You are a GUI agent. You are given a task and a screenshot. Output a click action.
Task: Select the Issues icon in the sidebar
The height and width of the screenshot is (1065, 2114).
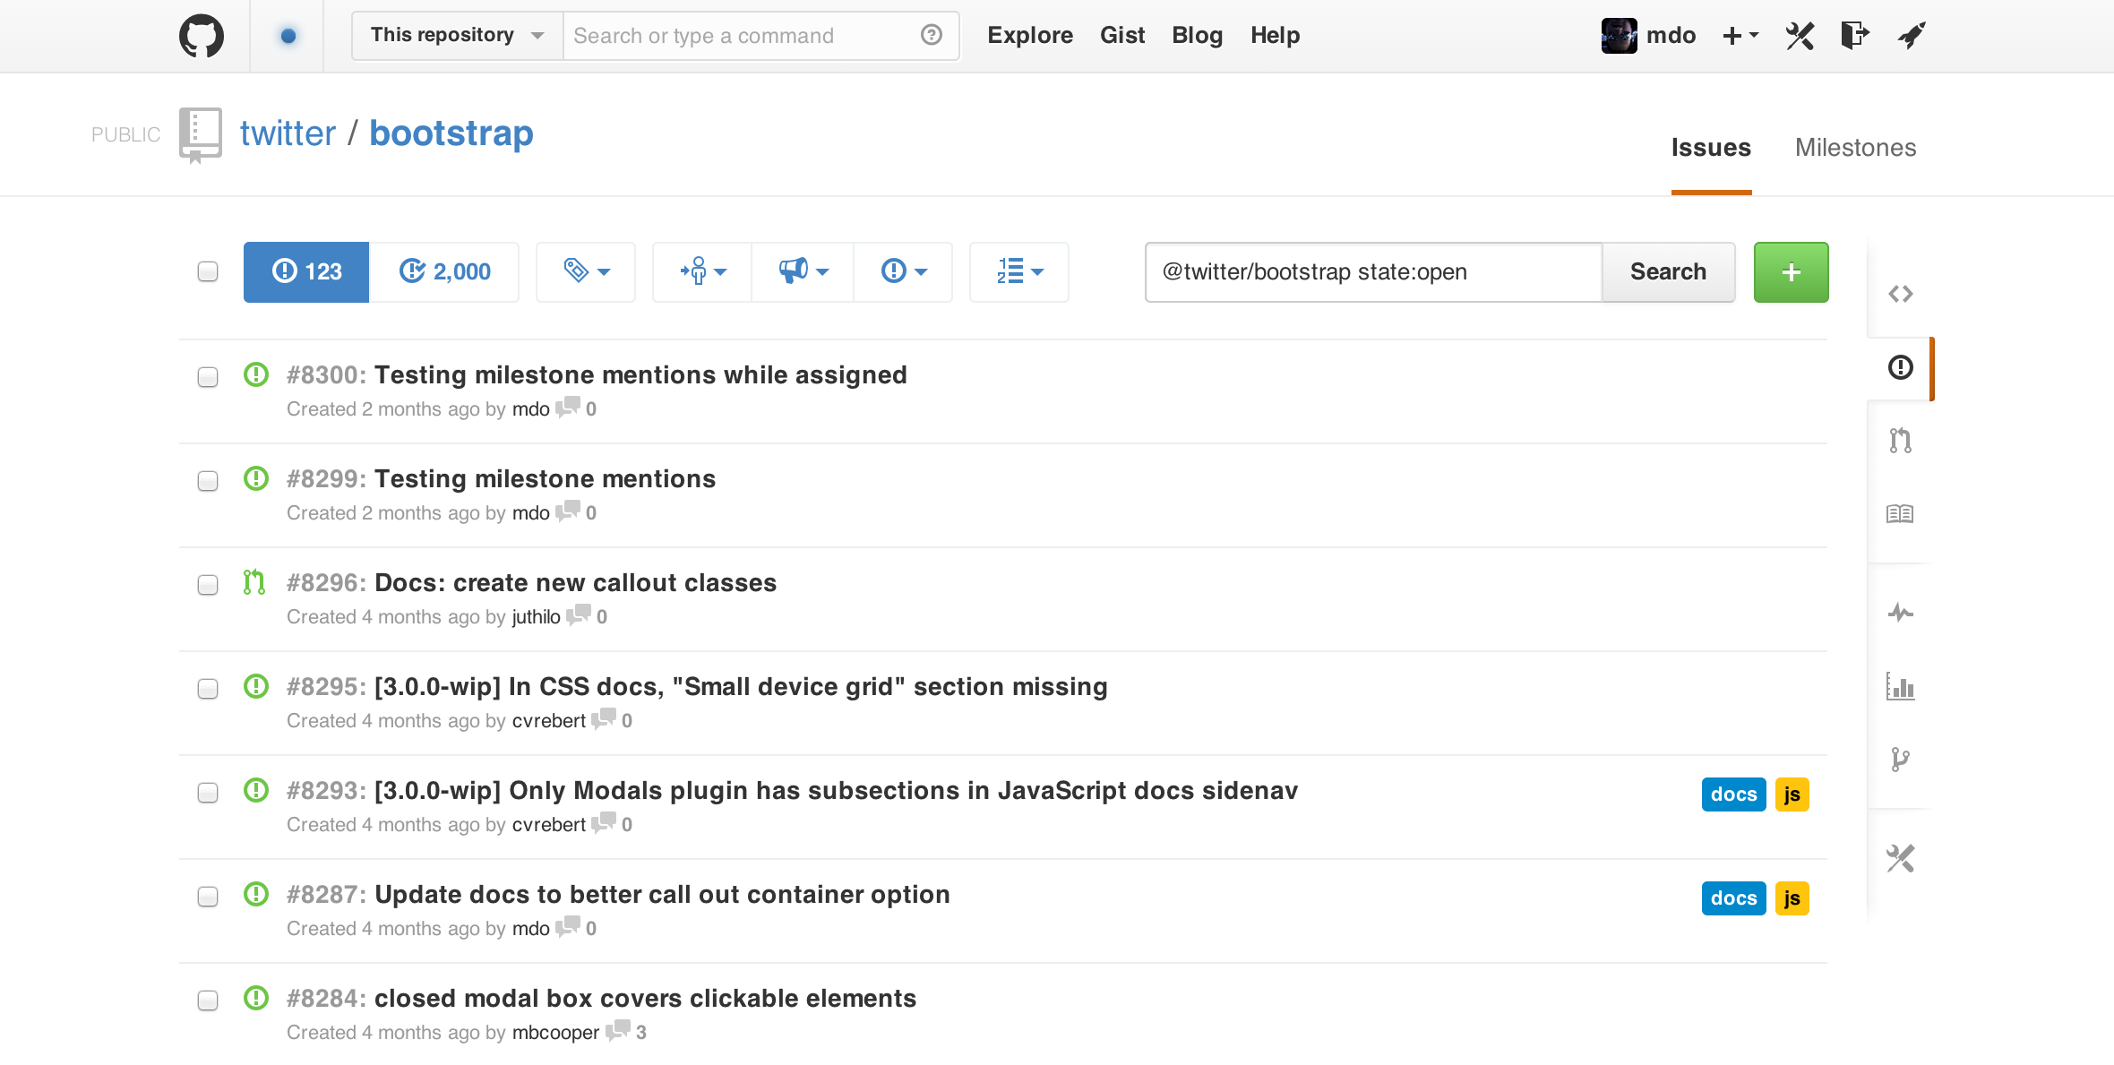pyautogui.click(x=1900, y=367)
